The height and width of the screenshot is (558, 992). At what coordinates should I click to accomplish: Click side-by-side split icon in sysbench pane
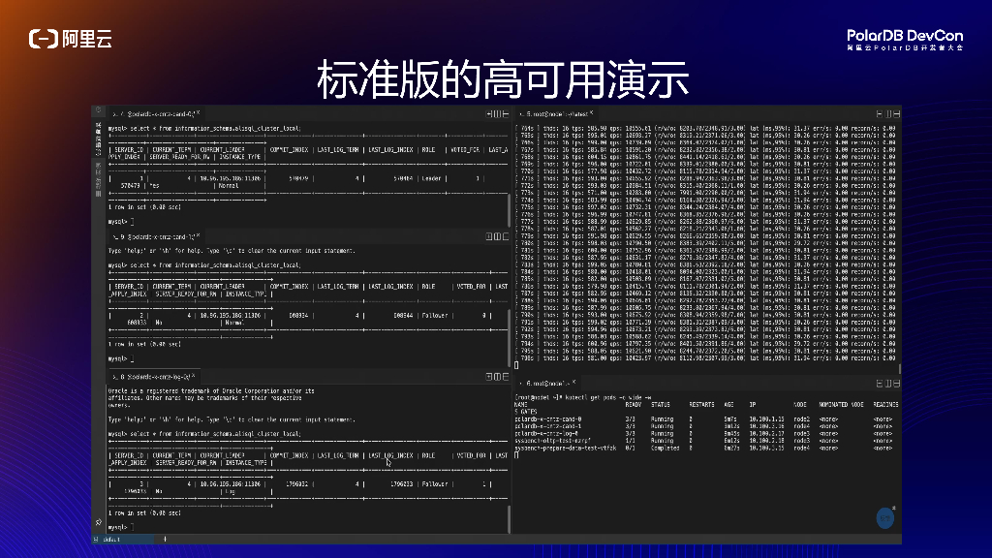[x=888, y=114]
